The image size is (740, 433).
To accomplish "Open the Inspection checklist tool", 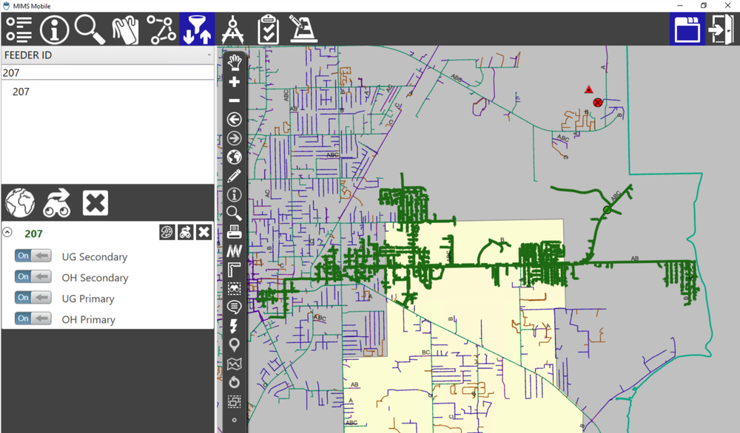I will coord(267,30).
